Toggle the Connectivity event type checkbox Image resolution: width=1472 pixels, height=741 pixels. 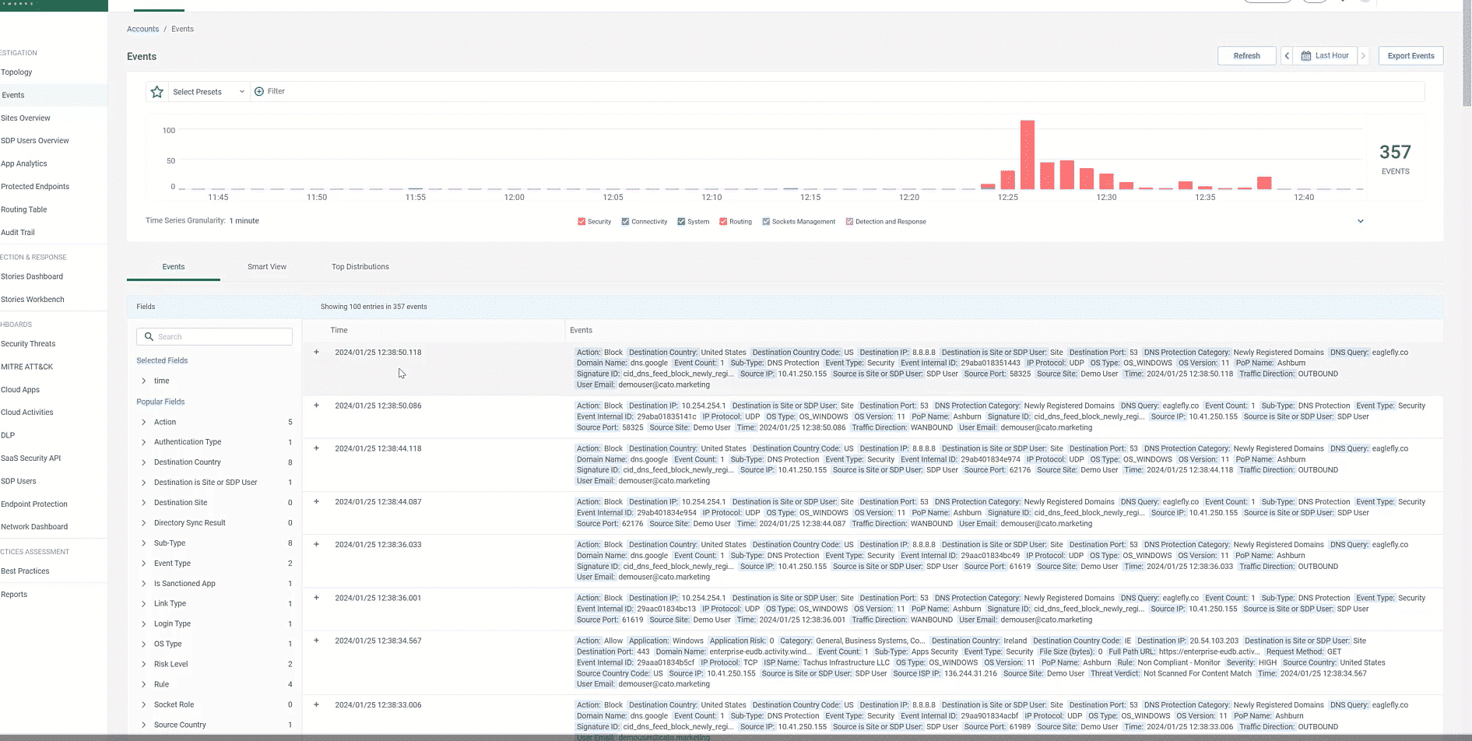click(x=625, y=222)
